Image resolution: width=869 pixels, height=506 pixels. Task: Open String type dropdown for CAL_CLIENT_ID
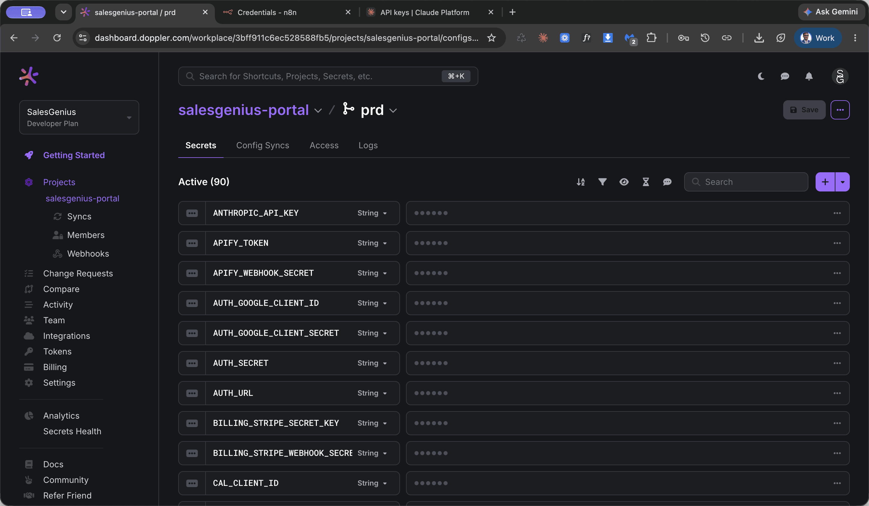tap(372, 483)
